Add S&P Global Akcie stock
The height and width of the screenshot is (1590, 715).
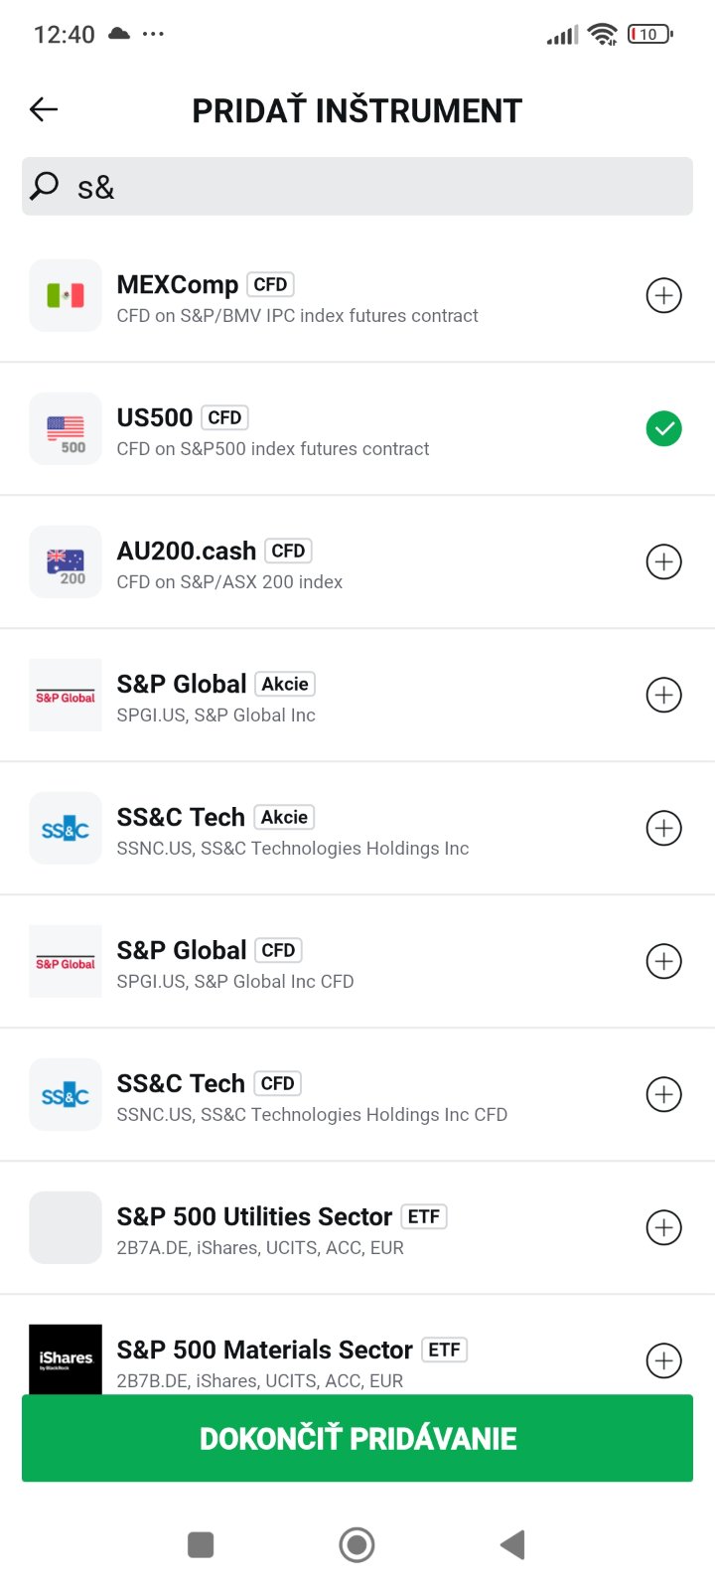tap(663, 695)
